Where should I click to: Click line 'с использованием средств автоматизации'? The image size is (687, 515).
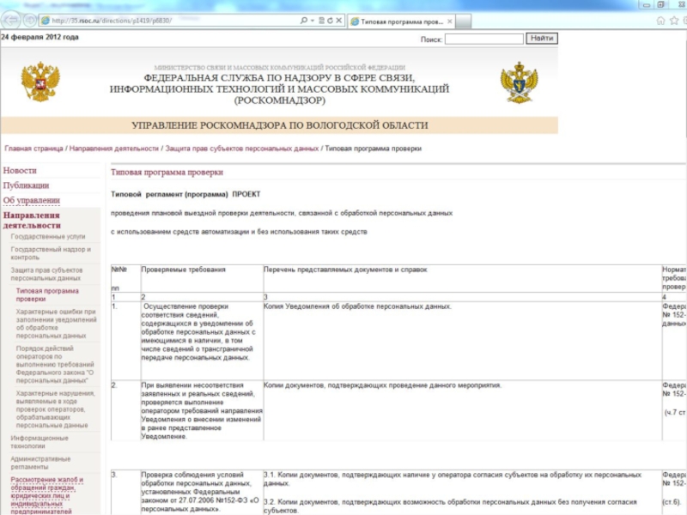(239, 232)
